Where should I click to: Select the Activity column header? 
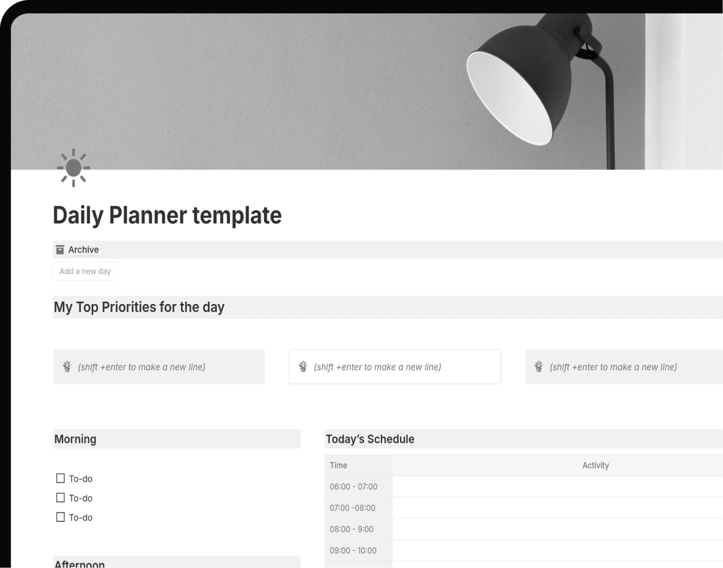[595, 466]
